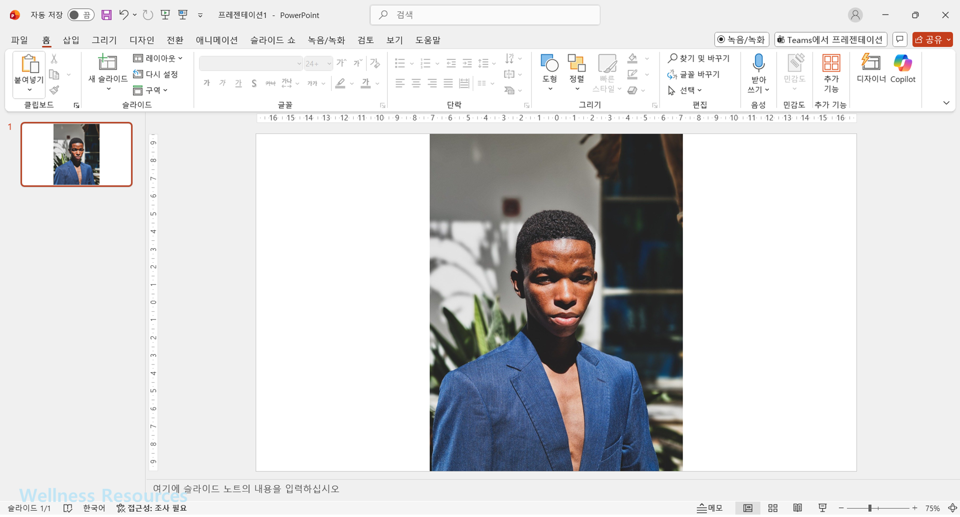Switch to the Review (검토) tab
This screenshot has width=960, height=517.
coord(365,40)
